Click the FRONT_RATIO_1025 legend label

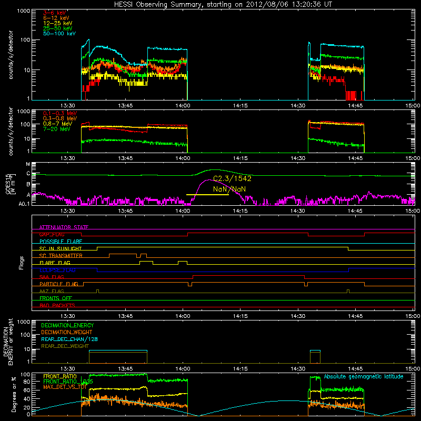coord(68,382)
